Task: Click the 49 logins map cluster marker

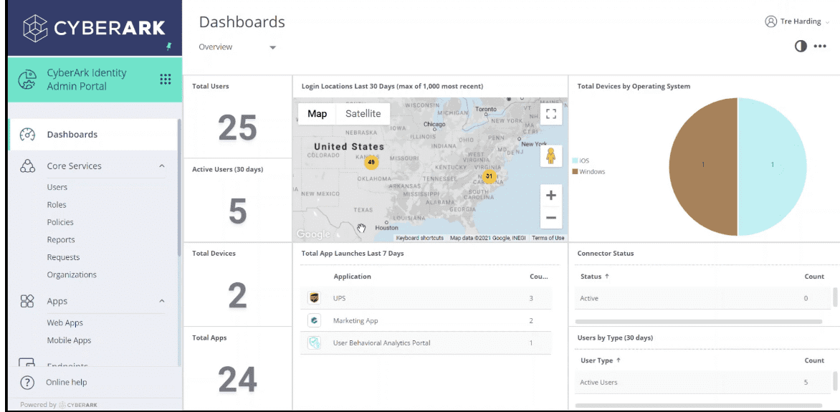Action: (x=371, y=162)
